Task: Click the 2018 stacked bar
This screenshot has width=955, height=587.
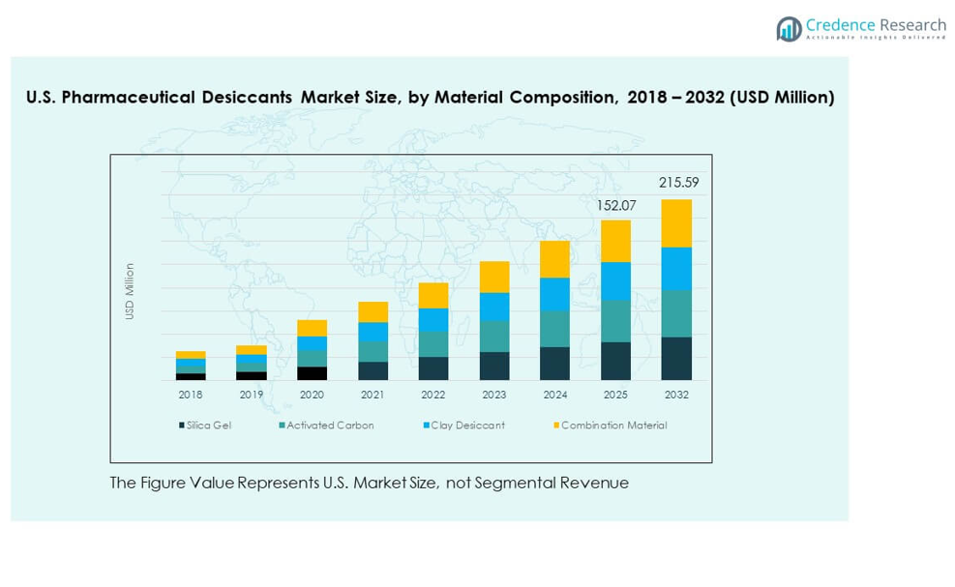Action: pyautogui.click(x=191, y=366)
